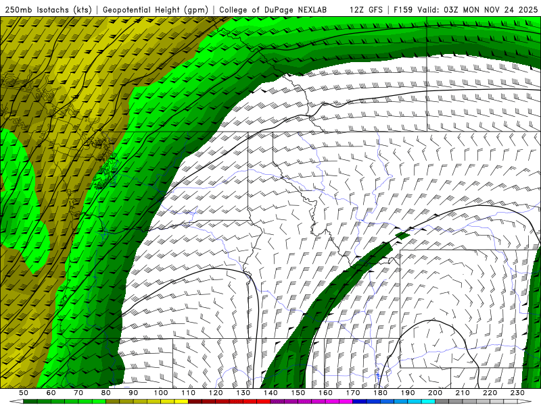Viewport: 541px width, 405px height.
Task: Click the 100 knot legend label
Action: tap(161, 393)
